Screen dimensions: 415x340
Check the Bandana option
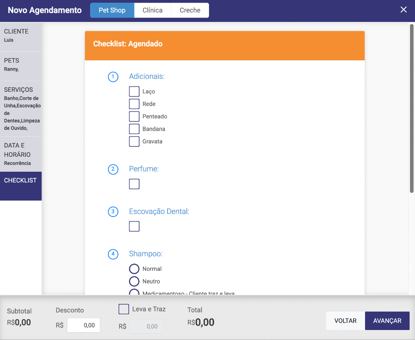(134, 129)
